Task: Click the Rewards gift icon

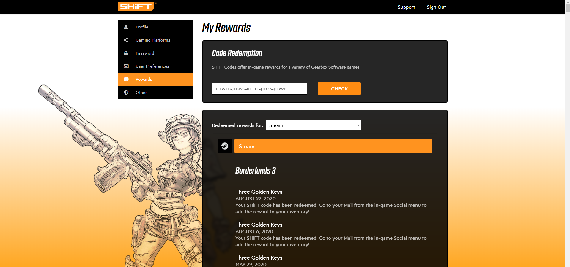Action: tap(126, 79)
